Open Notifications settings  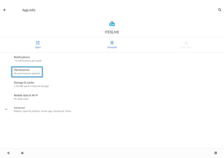click(x=112, y=59)
